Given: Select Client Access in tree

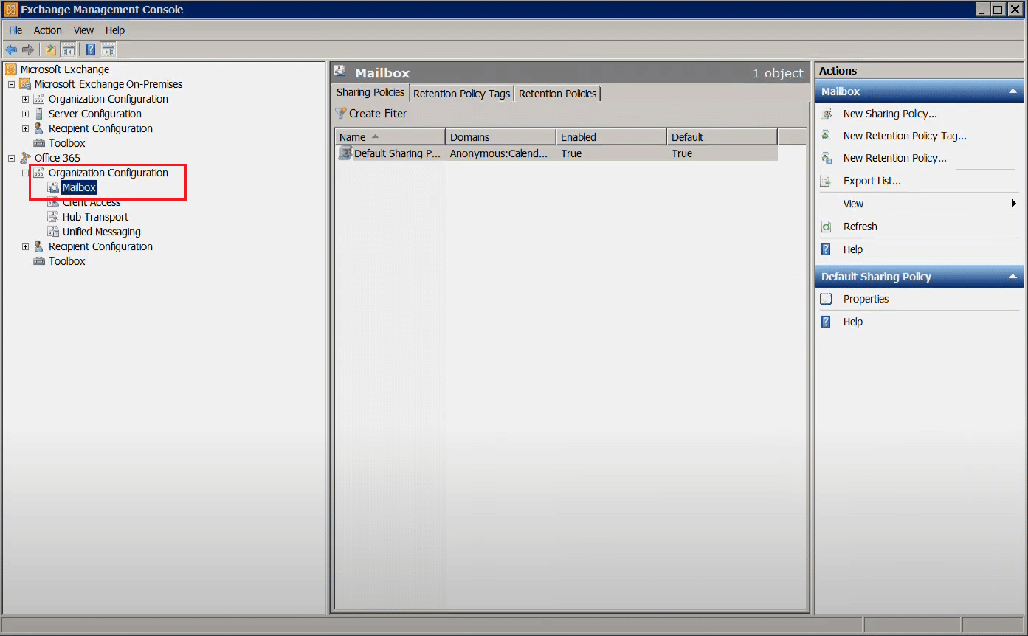Looking at the screenshot, I should pyautogui.click(x=92, y=202).
